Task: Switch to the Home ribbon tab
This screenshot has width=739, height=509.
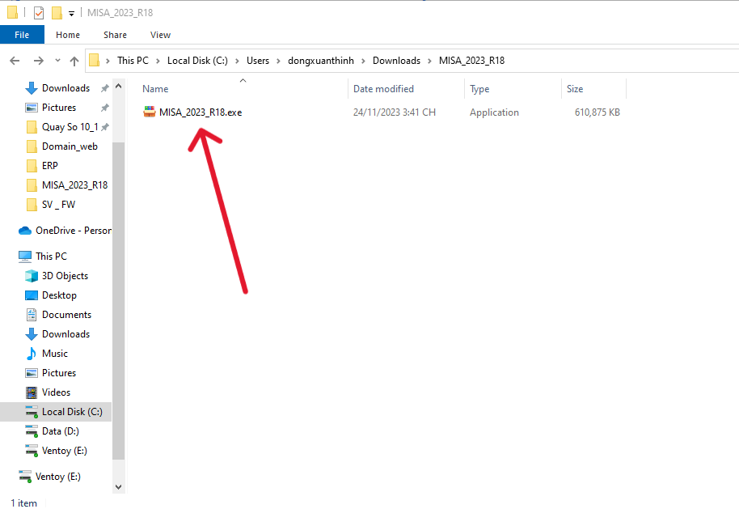Action: point(68,35)
